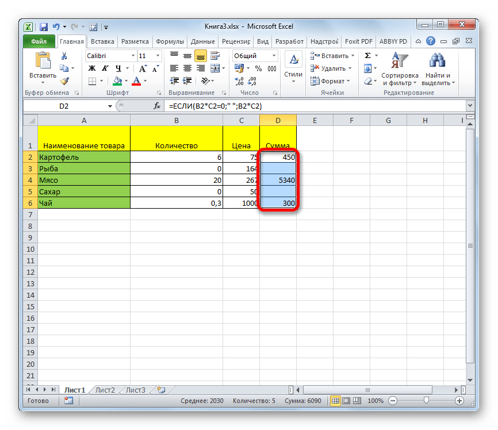Click the Decrease font size icon
The width and height of the screenshot is (498, 430).
pos(155,68)
